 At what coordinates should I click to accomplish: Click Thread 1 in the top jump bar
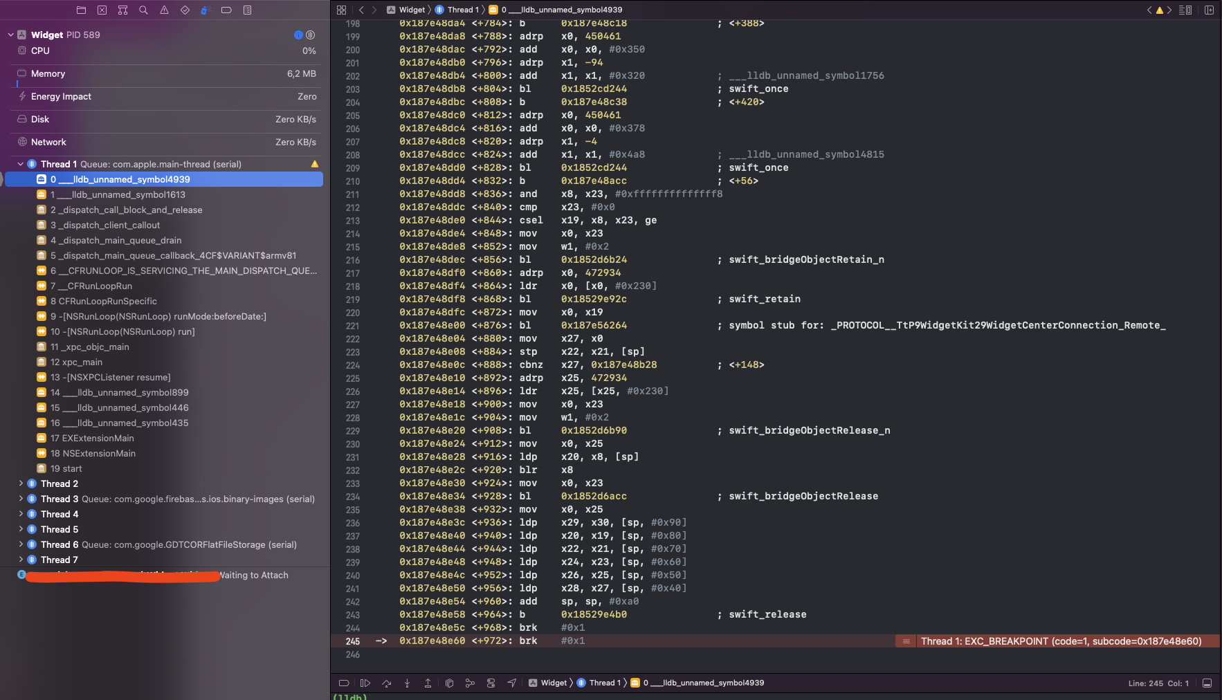(463, 10)
